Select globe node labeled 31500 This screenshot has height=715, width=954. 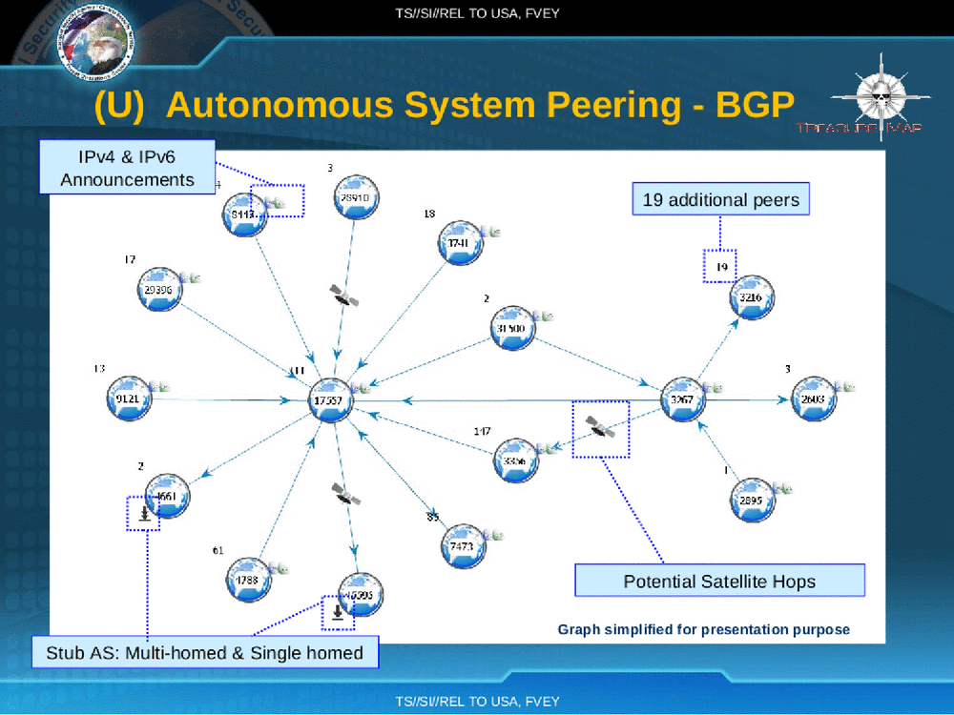pos(512,328)
